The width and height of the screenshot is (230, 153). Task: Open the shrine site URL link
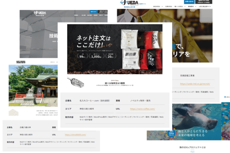75,135
